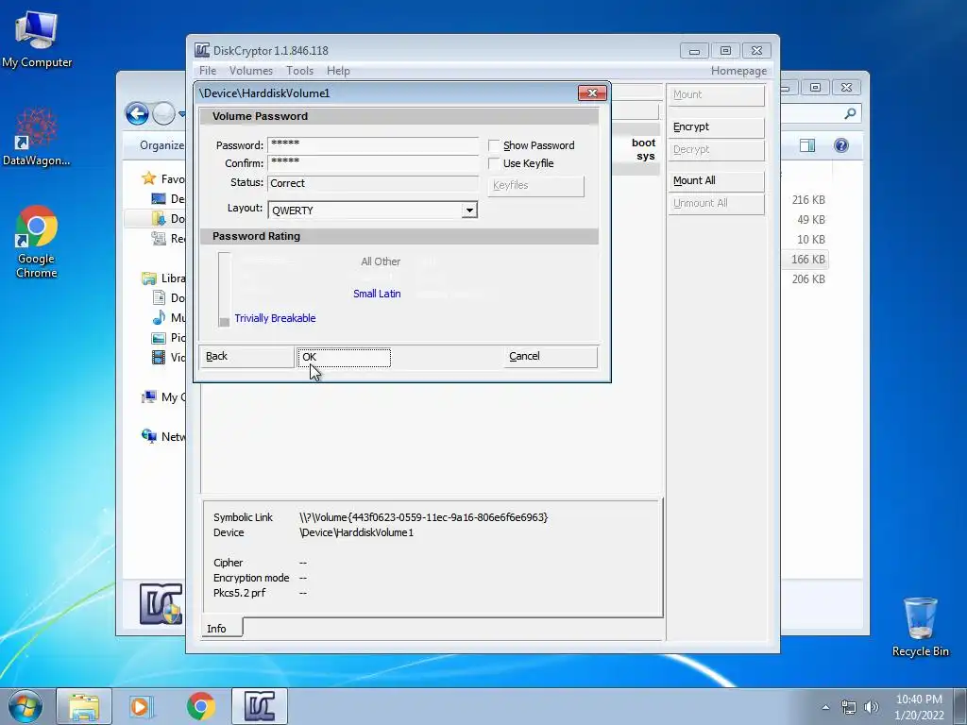Open Explorer's Organize dropdown menu

pyautogui.click(x=161, y=145)
